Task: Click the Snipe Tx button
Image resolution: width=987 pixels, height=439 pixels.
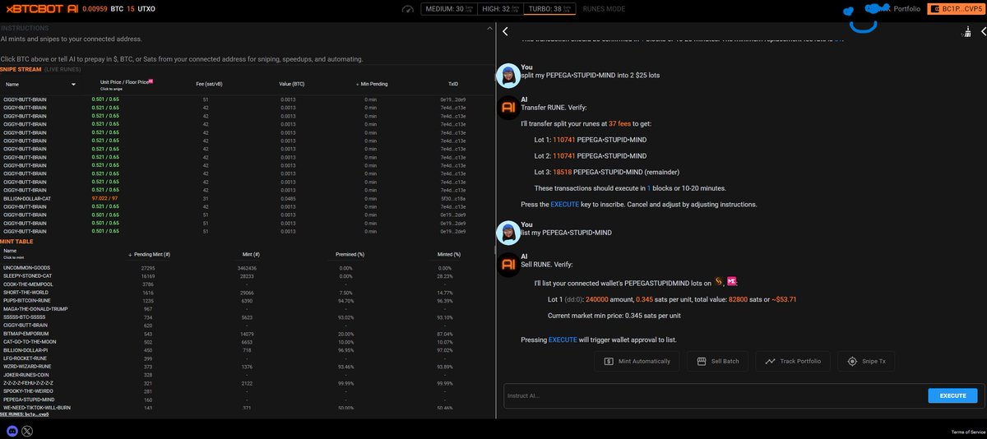Action: point(866,361)
